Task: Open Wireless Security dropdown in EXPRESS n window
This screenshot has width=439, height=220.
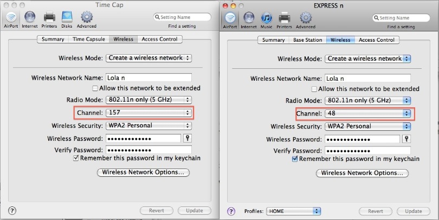Action: (367, 126)
